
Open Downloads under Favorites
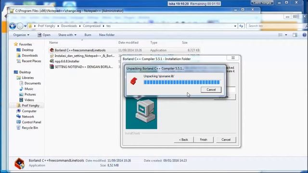[30, 56]
